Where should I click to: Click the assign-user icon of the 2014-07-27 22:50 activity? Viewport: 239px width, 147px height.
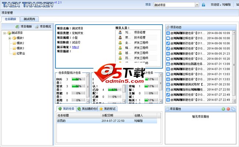168,90
